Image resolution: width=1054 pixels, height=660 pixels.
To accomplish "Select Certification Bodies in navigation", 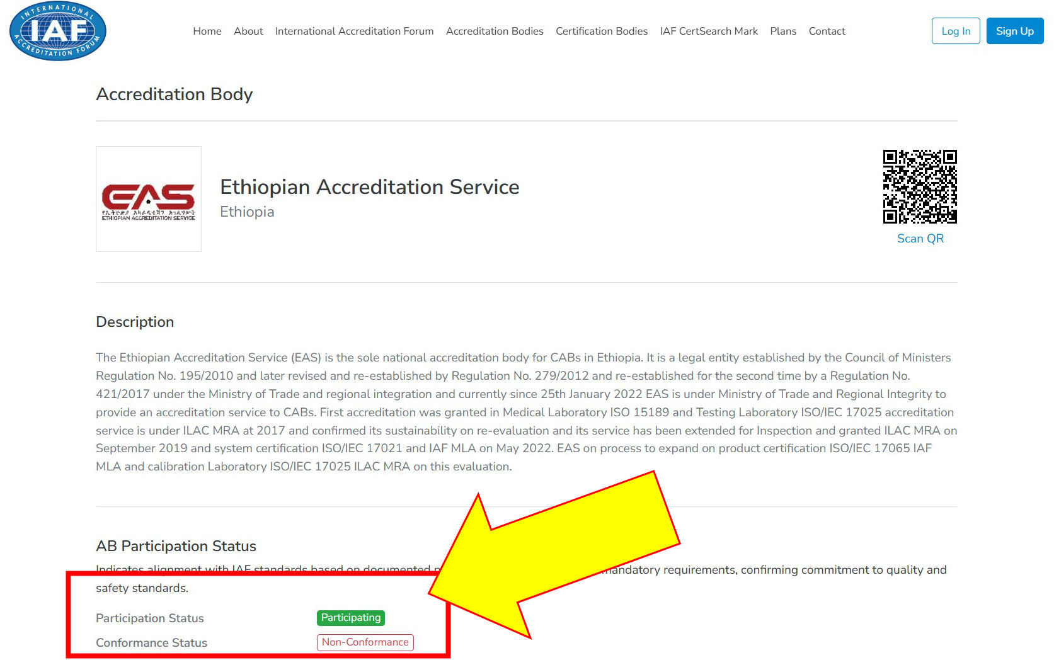I will [602, 31].
